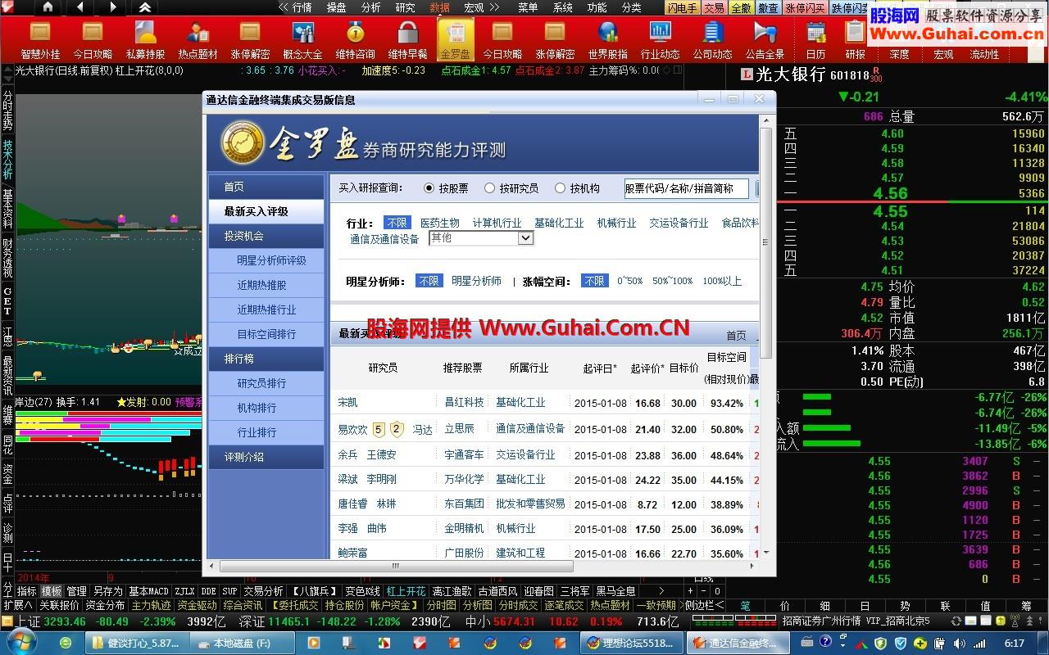The height and width of the screenshot is (655, 1049).
Task: Switch to the 基本MACD indicator tab
Action: click(x=148, y=590)
